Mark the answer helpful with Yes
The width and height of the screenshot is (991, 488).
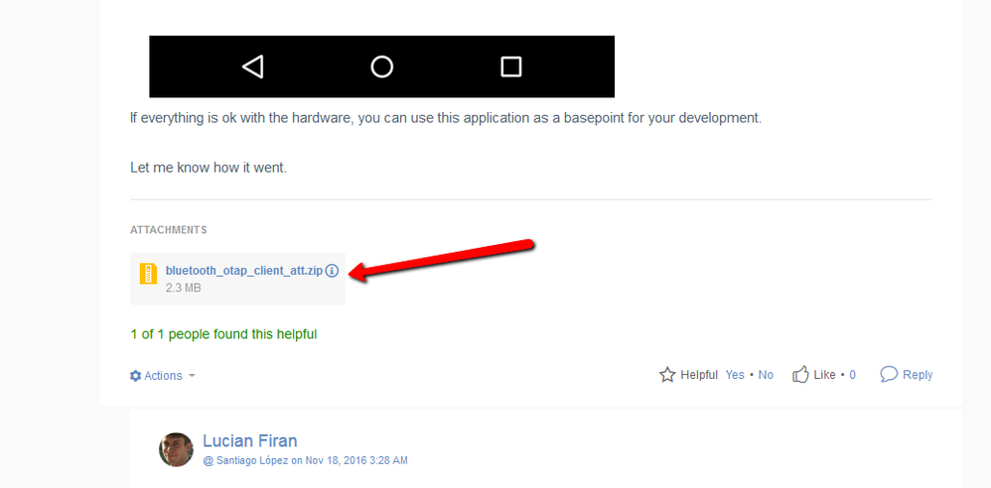[x=735, y=375]
